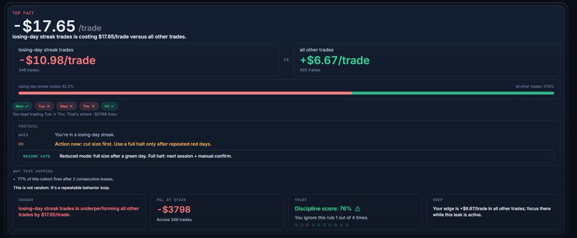Screen dimensions: 577x238
Task: Click the 'You kept trading Tue → Thu' sentence
Action: 65,114
